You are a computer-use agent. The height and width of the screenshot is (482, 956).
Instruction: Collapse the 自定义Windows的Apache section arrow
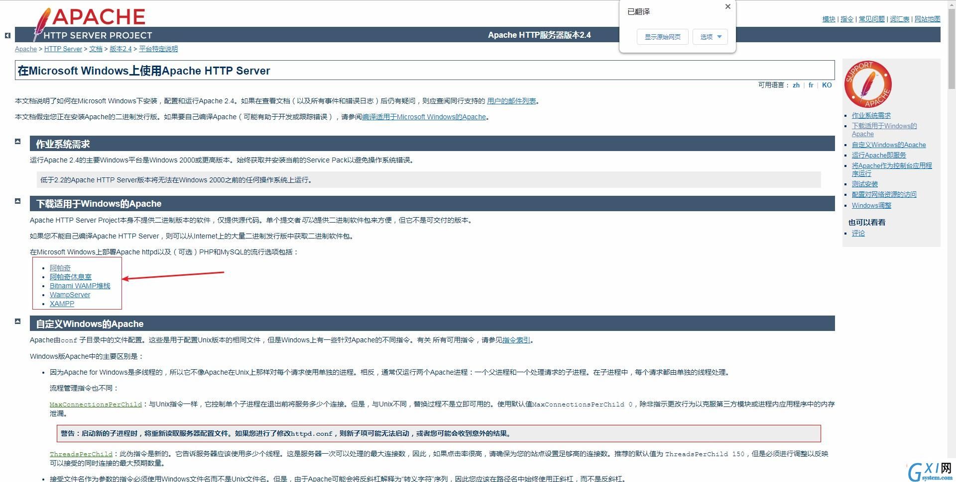pyautogui.click(x=17, y=321)
